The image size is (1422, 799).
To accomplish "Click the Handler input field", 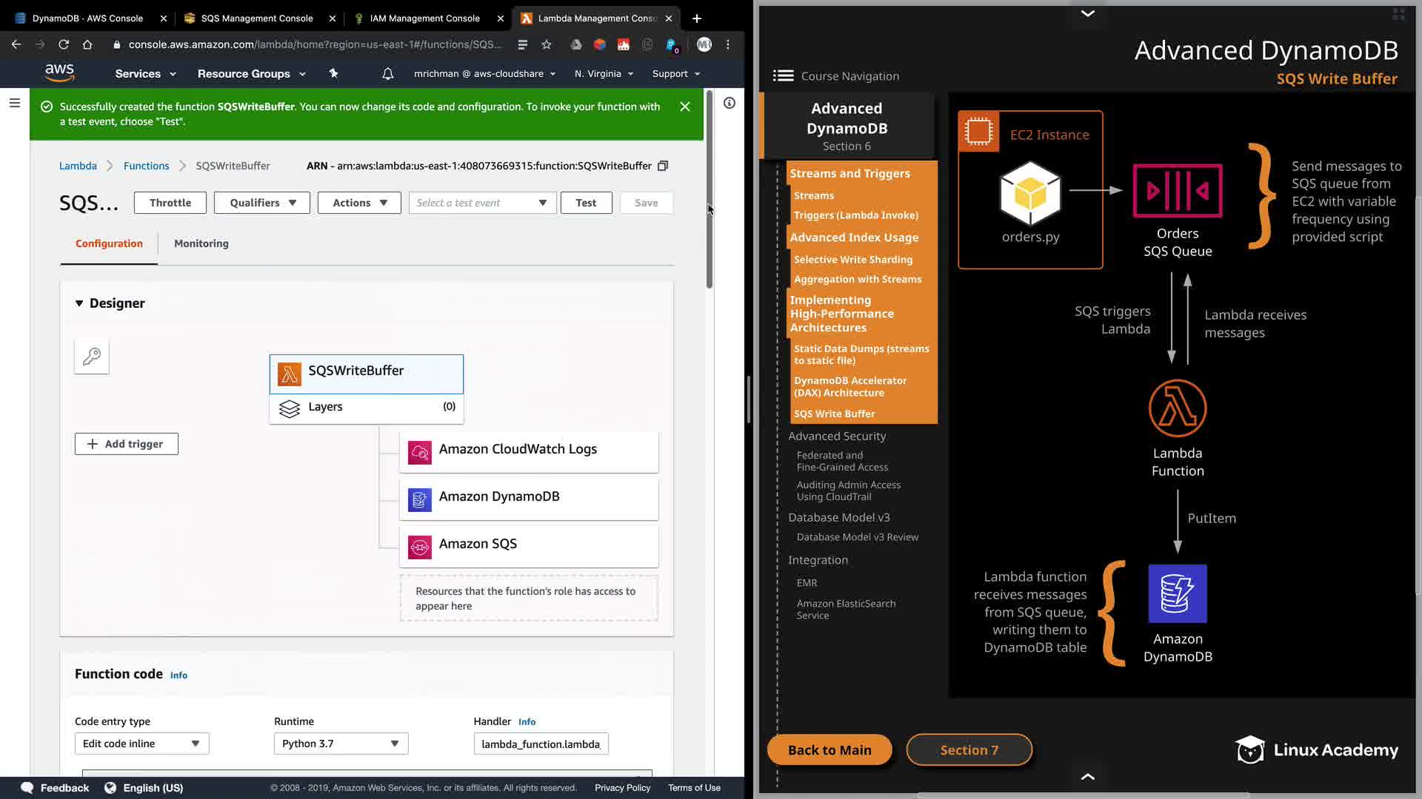I will pyautogui.click(x=541, y=744).
